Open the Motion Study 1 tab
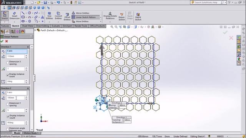 click(x=31, y=133)
